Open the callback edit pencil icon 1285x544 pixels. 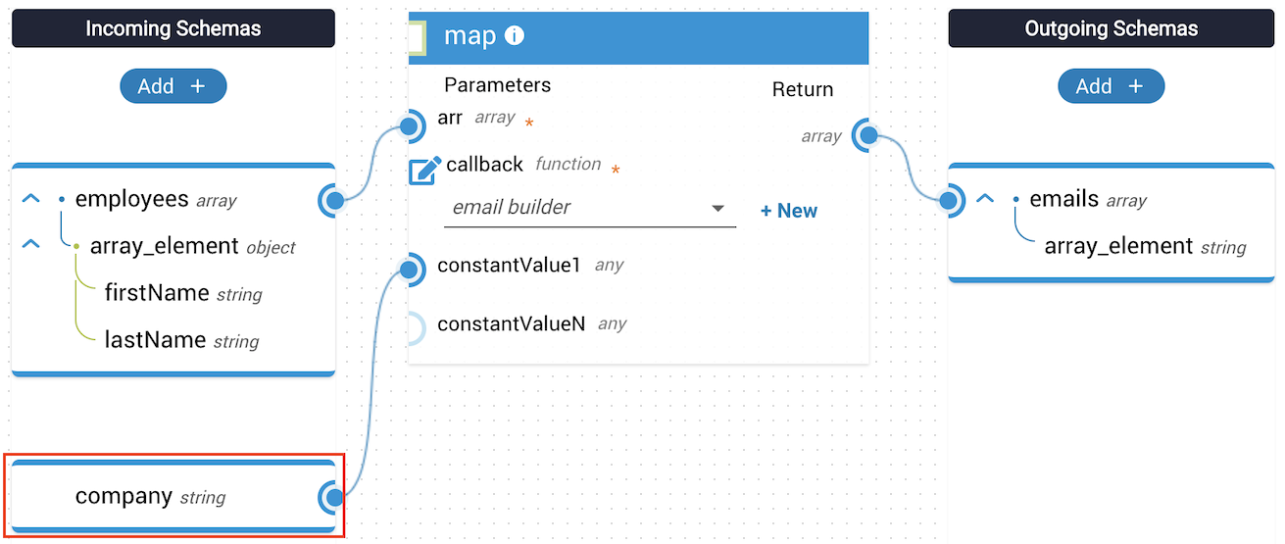(x=423, y=170)
